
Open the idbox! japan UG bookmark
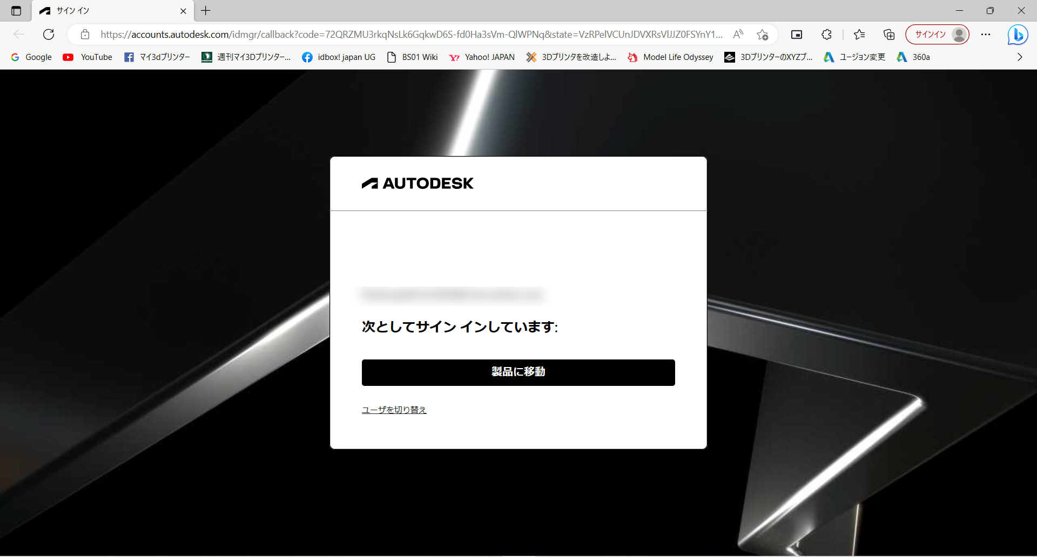[x=339, y=57]
